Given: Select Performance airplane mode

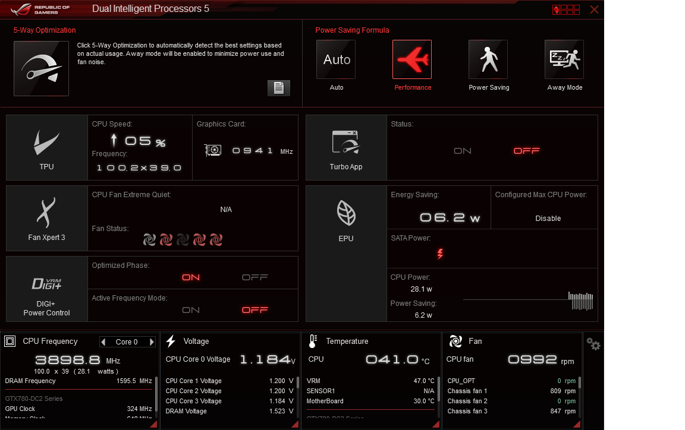Looking at the screenshot, I should [x=412, y=59].
